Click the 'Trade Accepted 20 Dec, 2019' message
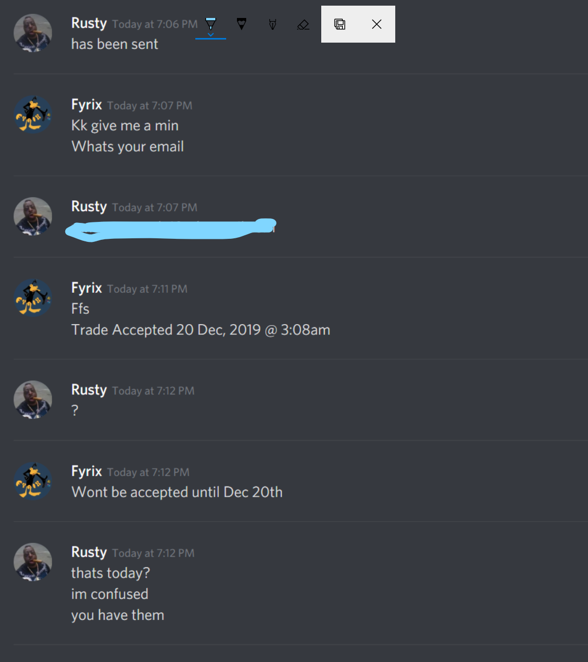The height and width of the screenshot is (662, 588). coord(200,330)
